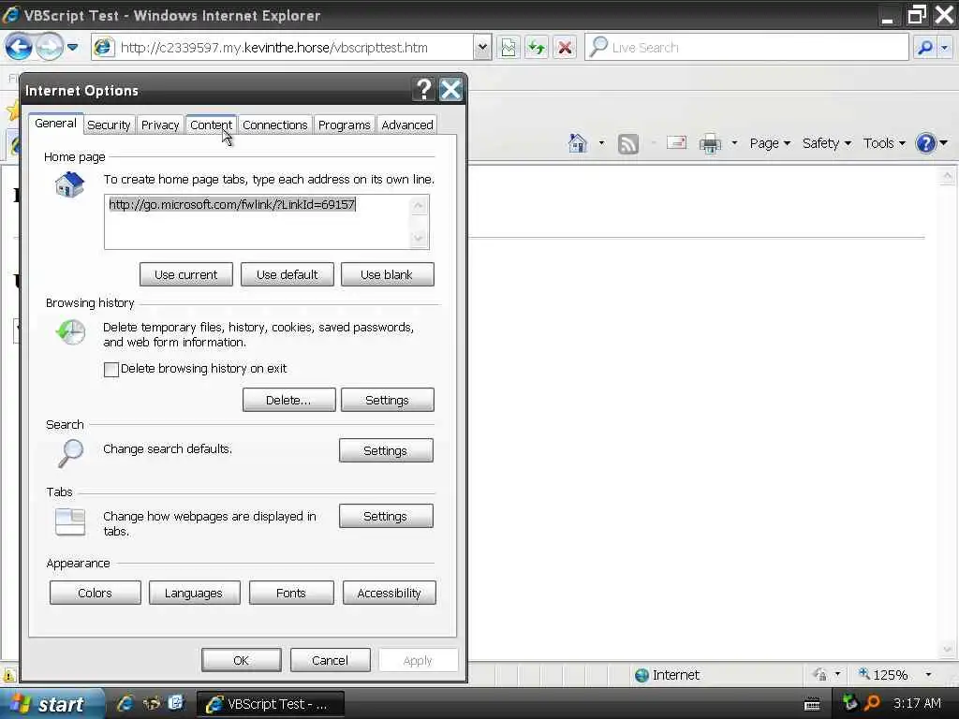Click the third Quick Launch icon
This screenshot has height=719, width=959.
(x=175, y=704)
